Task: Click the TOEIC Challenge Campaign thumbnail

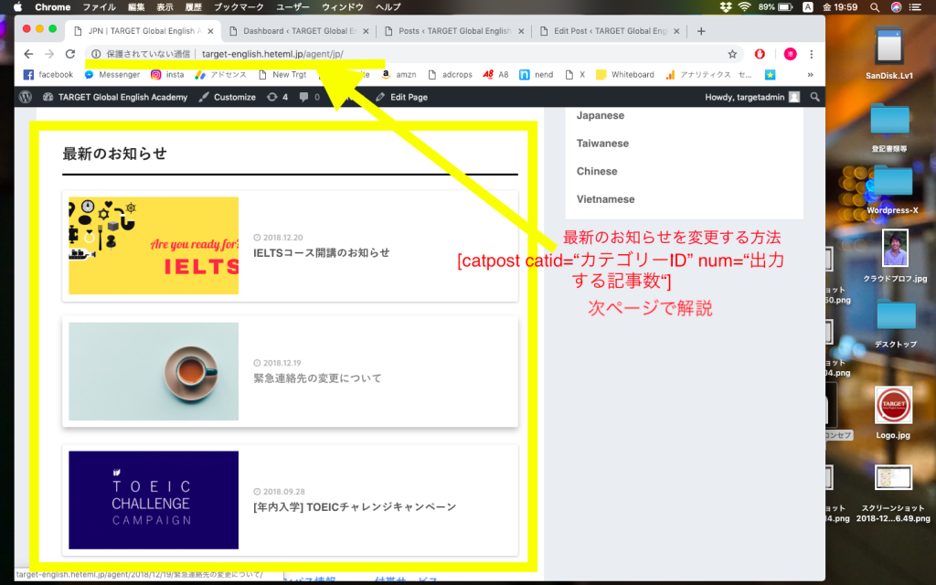Action: (x=154, y=500)
